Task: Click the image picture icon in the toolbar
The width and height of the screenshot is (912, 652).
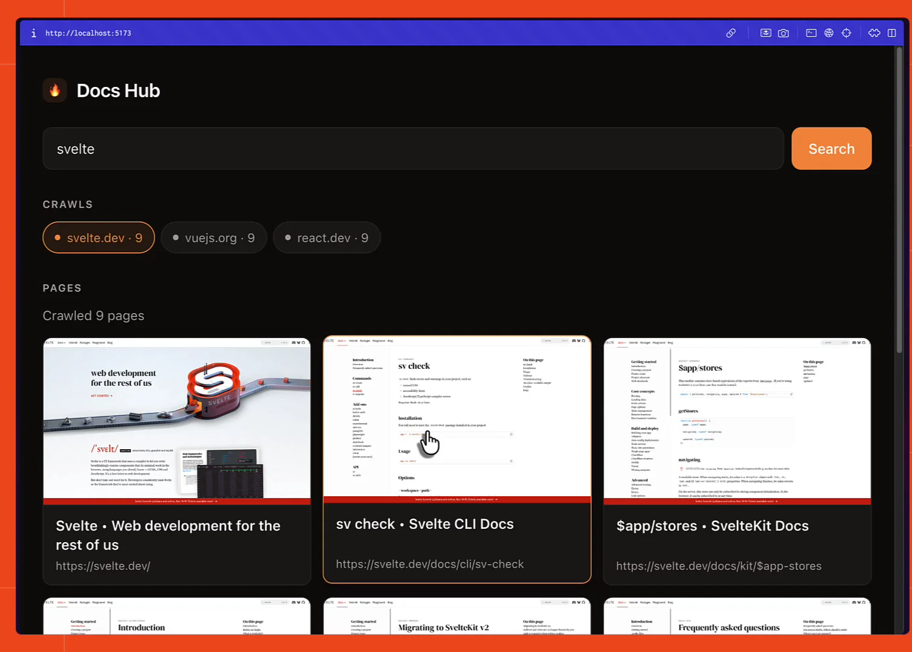Action: click(766, 33)
